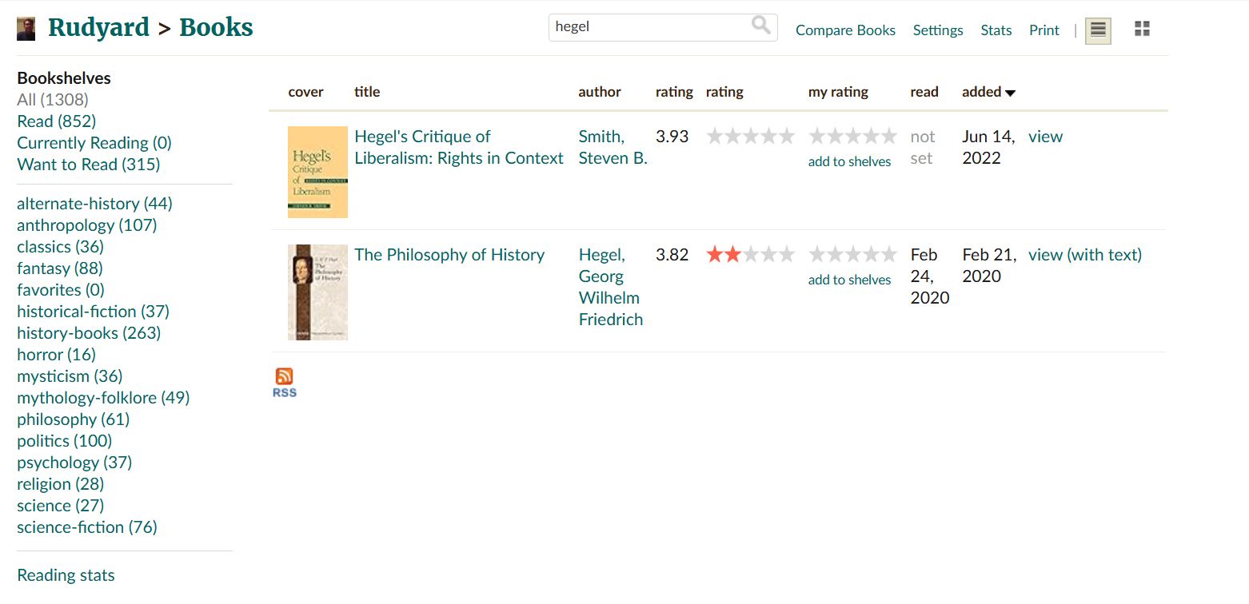Screen dimensions: 1249x604
Task: View review with text for Philosophy of History
Action: click(x=1085, y=255)
